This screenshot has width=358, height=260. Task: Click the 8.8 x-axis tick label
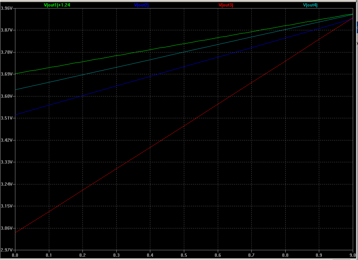(285, 255)
